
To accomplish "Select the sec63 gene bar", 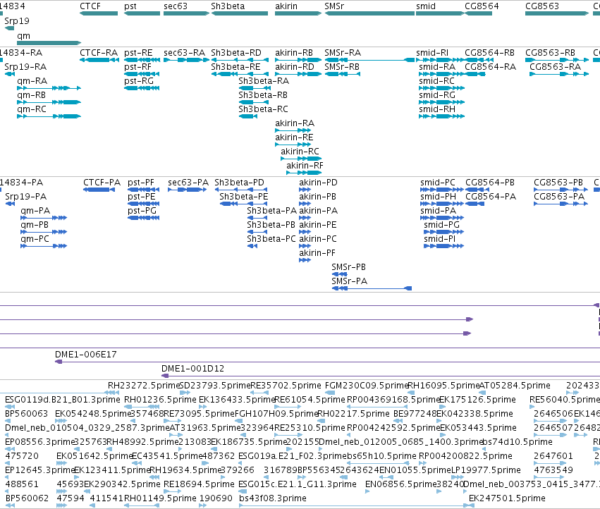I will point(186,13).
